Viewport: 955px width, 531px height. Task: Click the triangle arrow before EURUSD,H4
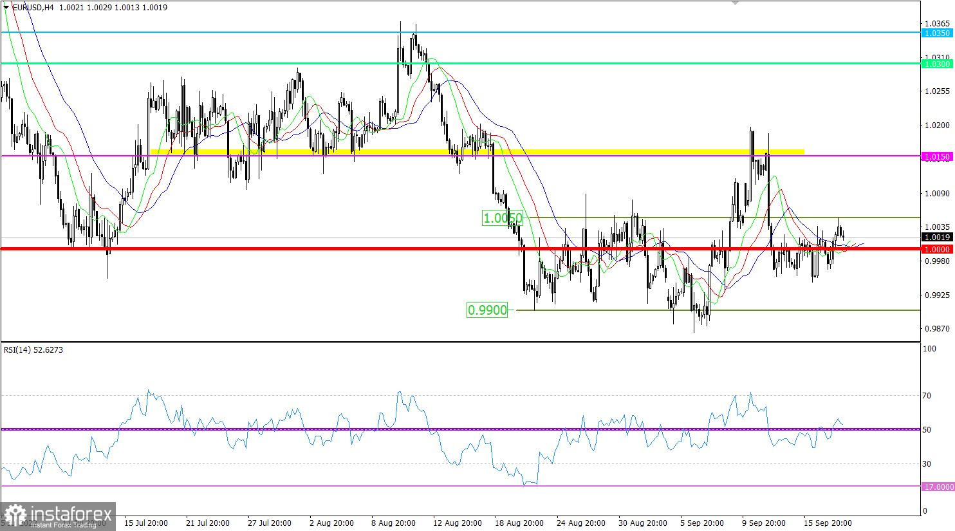point(6,8)
